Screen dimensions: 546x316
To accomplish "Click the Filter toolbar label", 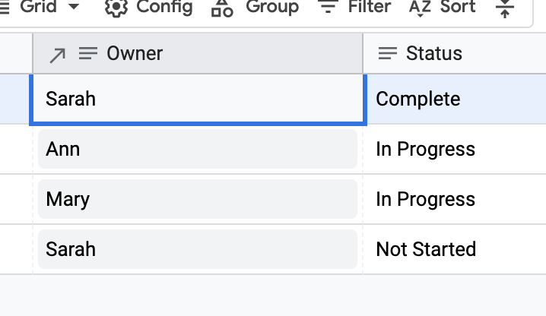I will click(x=370, y=8).
